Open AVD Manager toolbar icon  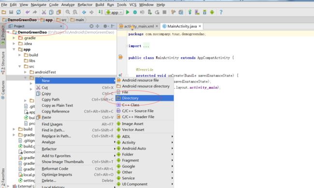click(x=197, y=12)
